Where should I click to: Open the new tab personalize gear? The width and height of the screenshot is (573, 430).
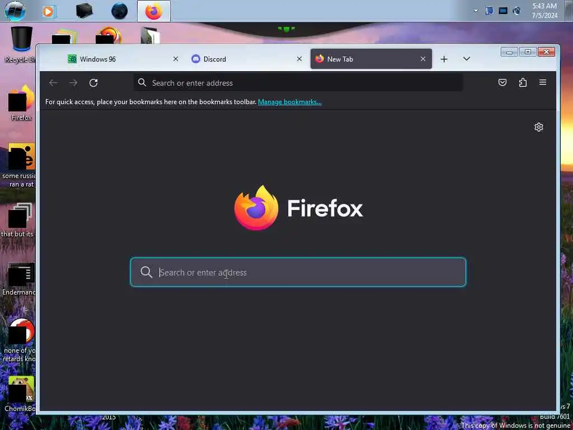[539, 127]
